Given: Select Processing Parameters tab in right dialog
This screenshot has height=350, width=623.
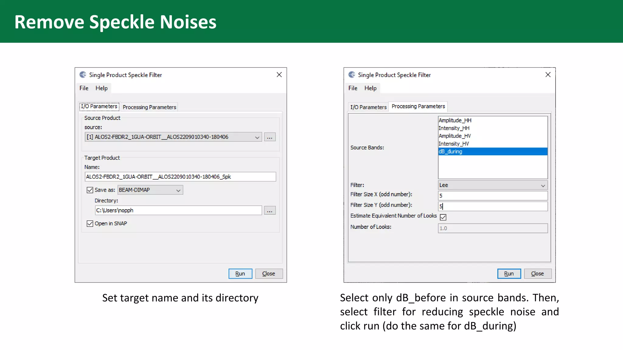Looking at the screenshot, I should 418,106.
